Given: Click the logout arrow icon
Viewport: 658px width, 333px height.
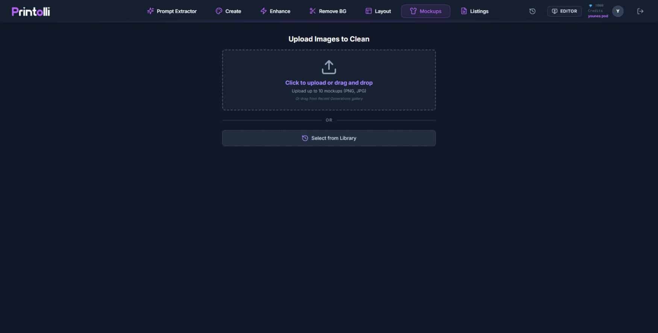Looking at the screenshot, I should pyautogui.click(x=640, y=11).
